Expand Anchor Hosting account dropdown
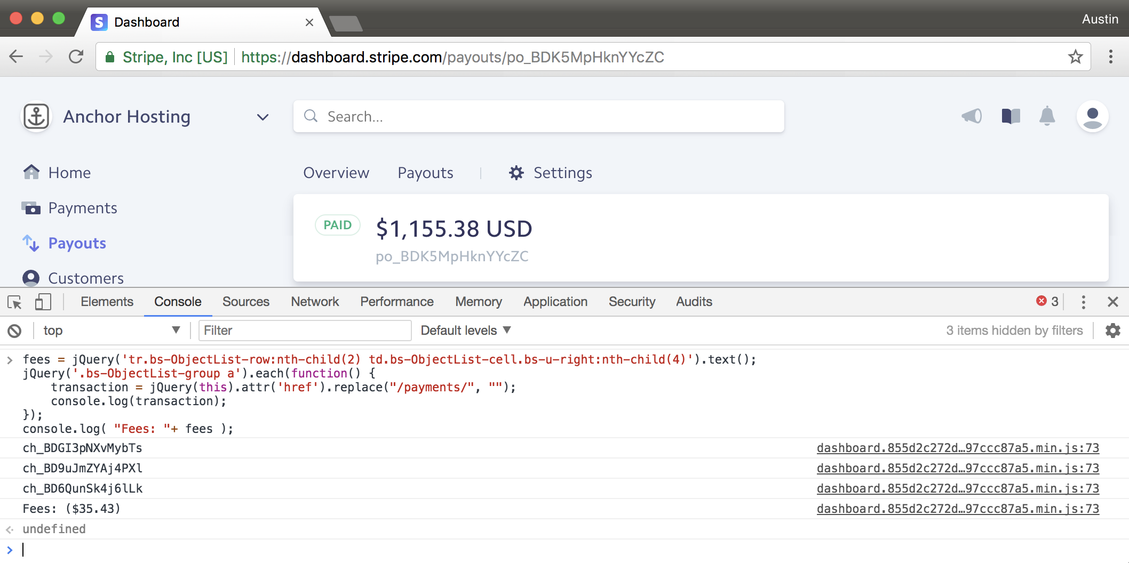 tap(263, 117)
